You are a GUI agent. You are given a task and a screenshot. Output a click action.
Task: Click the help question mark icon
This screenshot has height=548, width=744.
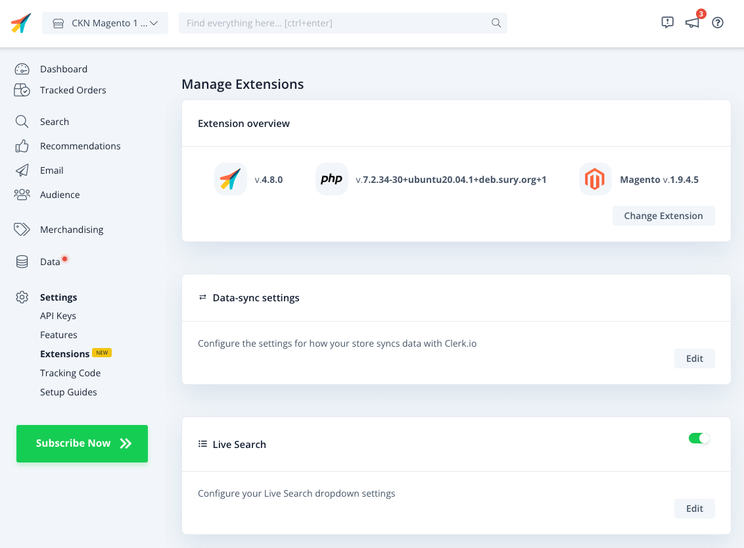click(x=718, y=23)
